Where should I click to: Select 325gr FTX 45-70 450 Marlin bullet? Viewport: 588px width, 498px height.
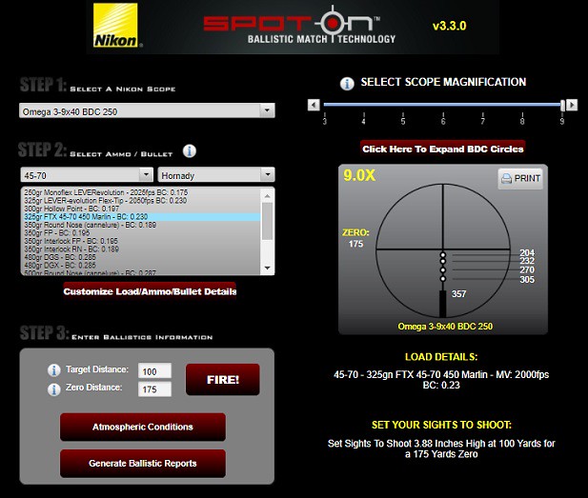[x=142, y=216]
